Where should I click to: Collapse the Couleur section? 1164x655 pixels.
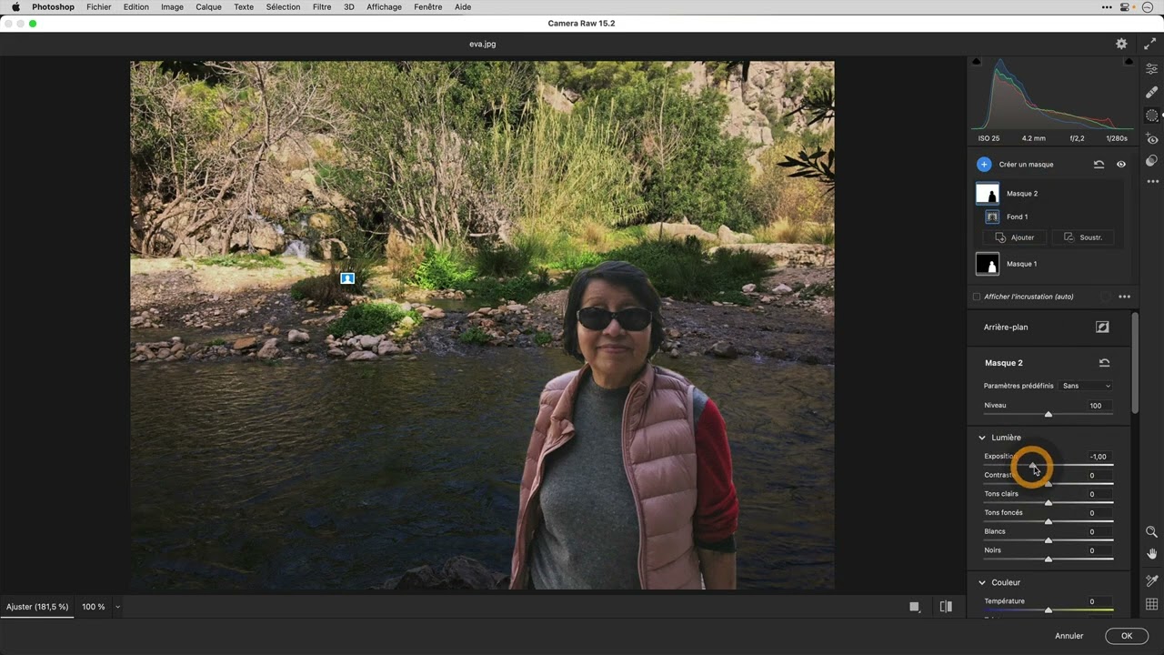[982, 582]
